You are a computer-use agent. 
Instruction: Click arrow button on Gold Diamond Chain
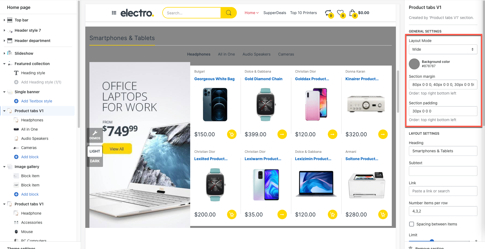coord(282,134)
